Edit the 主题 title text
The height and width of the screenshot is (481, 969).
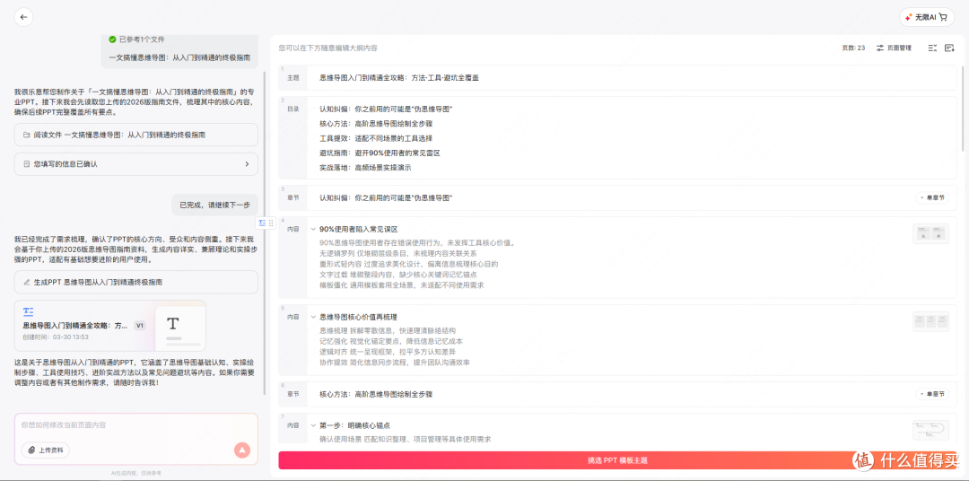coord(399,78)
